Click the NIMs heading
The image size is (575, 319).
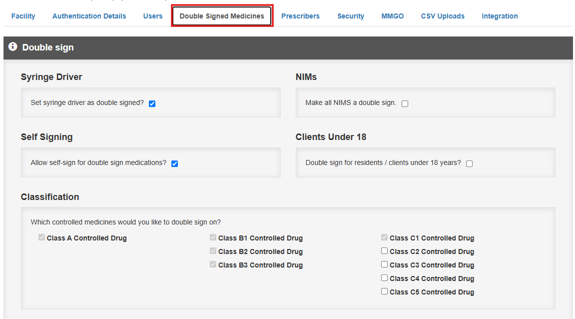[x=306, y=77]
